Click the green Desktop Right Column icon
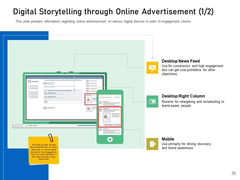 (x=152, y=101)
